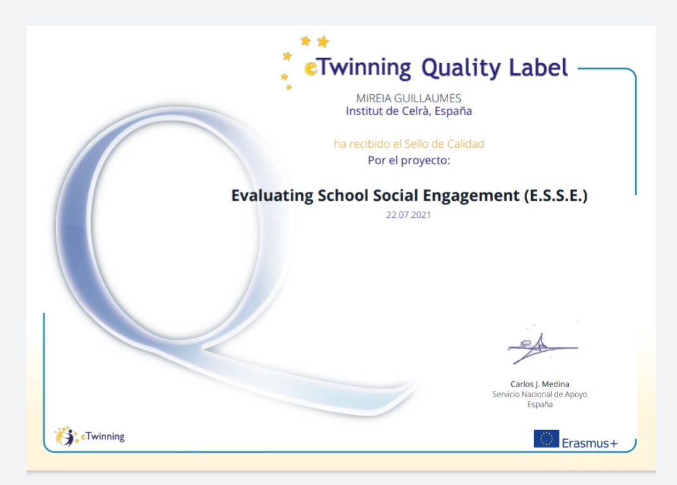Click the eTwinning wordmark at the bottom

(x=103, y=436)
